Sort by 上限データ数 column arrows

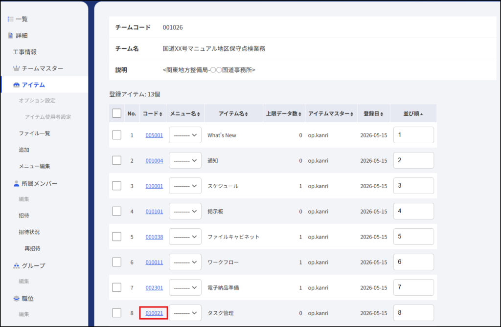(x=300, y=114)
